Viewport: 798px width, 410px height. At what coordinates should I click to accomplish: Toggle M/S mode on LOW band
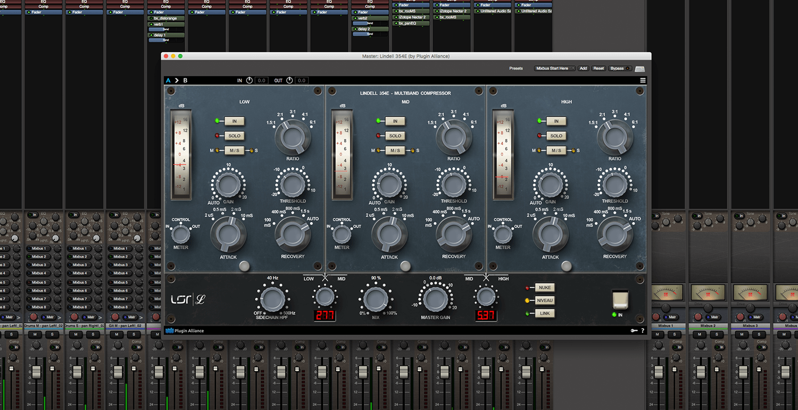[234, 150]
